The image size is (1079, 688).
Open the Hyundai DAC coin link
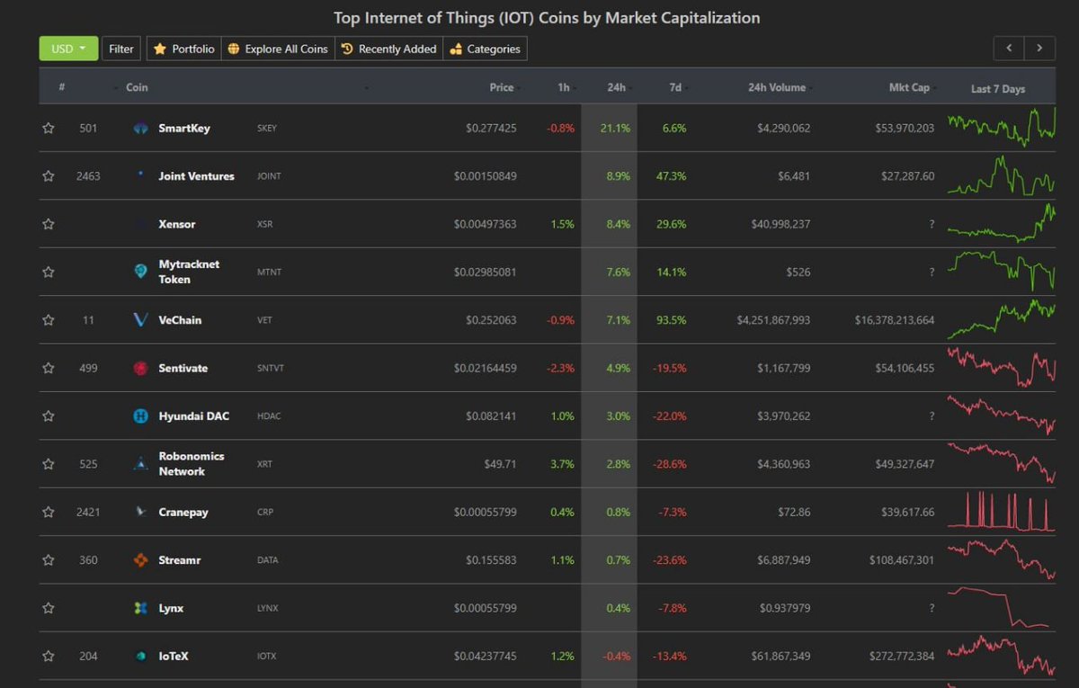pos(194,416)
